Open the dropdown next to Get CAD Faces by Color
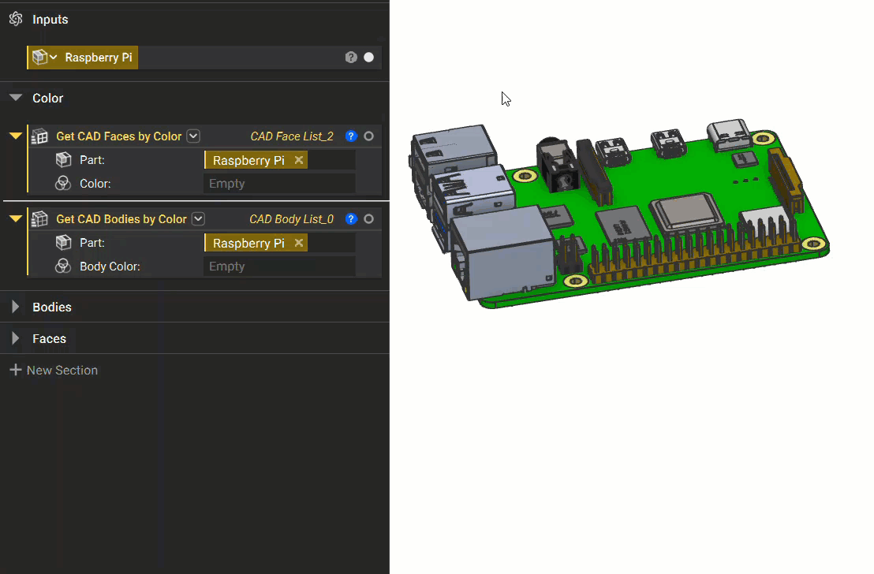 [192, 136]
